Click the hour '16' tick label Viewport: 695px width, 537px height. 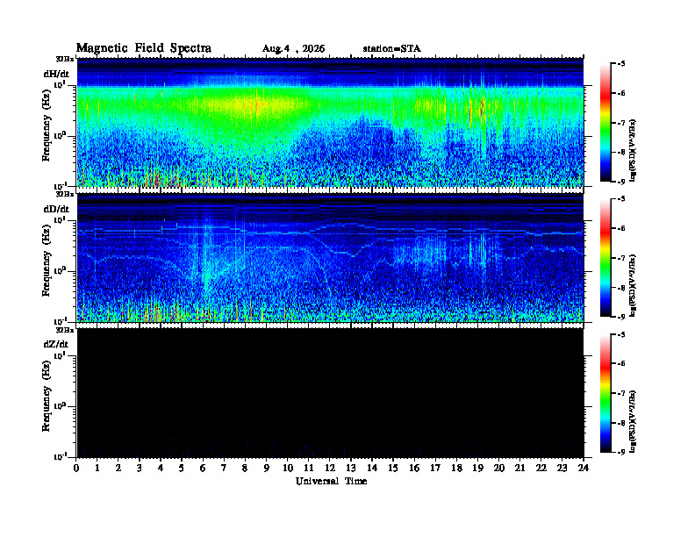click(414, 468)
